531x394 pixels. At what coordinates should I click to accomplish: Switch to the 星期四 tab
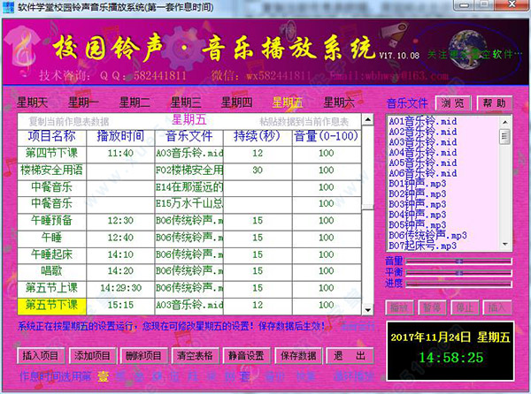236,102
